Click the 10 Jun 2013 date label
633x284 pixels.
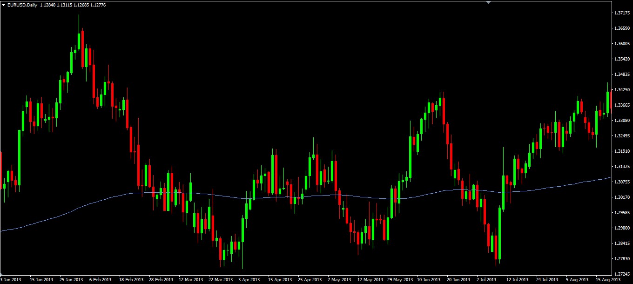click(x=429, y=280)
